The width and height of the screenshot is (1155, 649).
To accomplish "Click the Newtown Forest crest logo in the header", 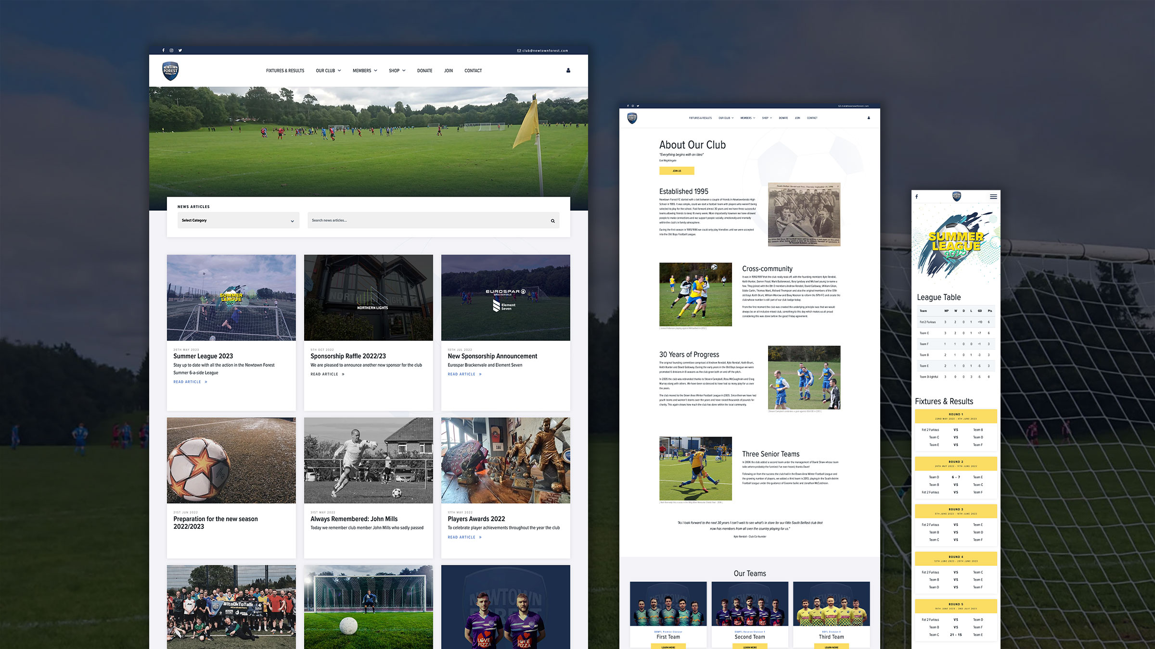I will coord(170,71).
